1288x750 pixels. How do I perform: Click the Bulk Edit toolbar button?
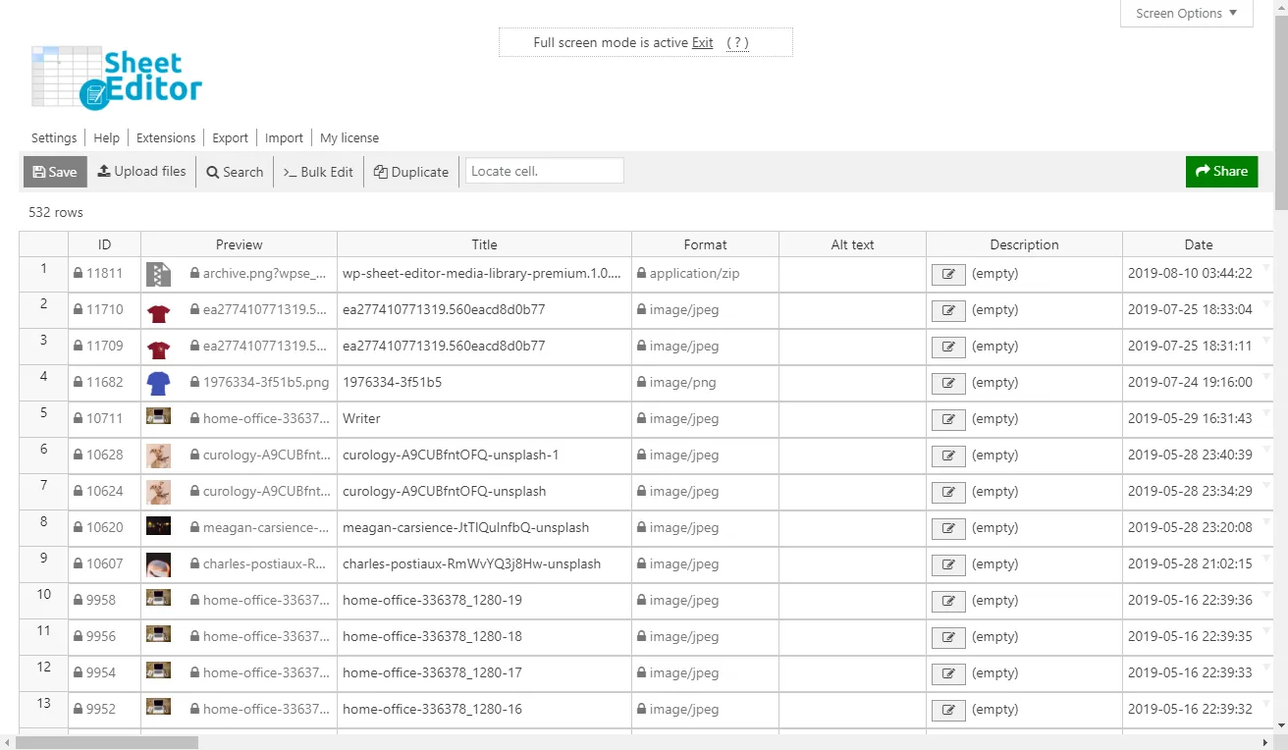click(318, 172)
